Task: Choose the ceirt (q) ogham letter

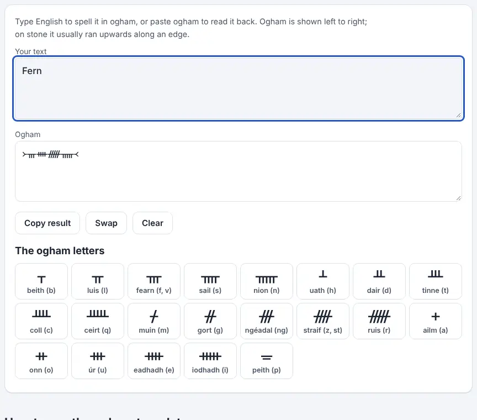Action: tap(98, 321)
